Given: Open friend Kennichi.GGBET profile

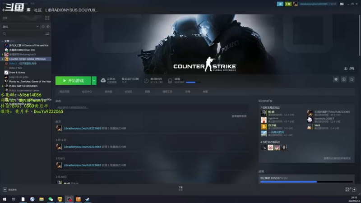Looking at the screenshot, I should click(x=324, y=119).
